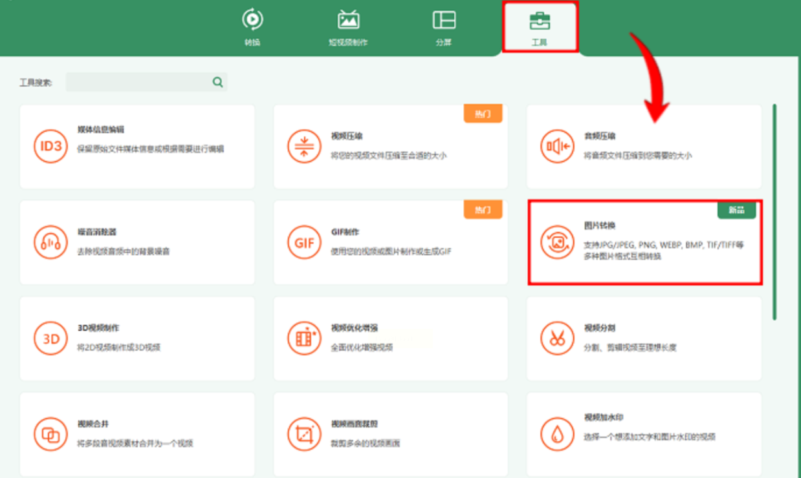Click the noise remover headphone icon
The width and height of the screenshot is (801, 478).
[50, 243]
